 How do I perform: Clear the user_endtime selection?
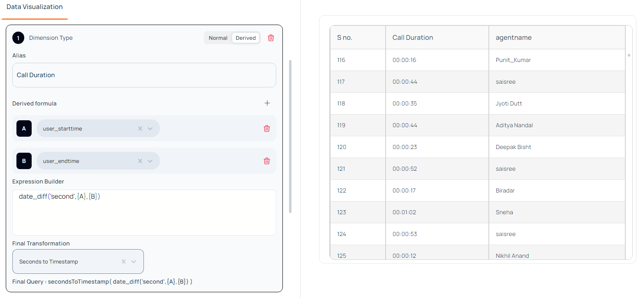pyautogui.click(x=140, y=161)
